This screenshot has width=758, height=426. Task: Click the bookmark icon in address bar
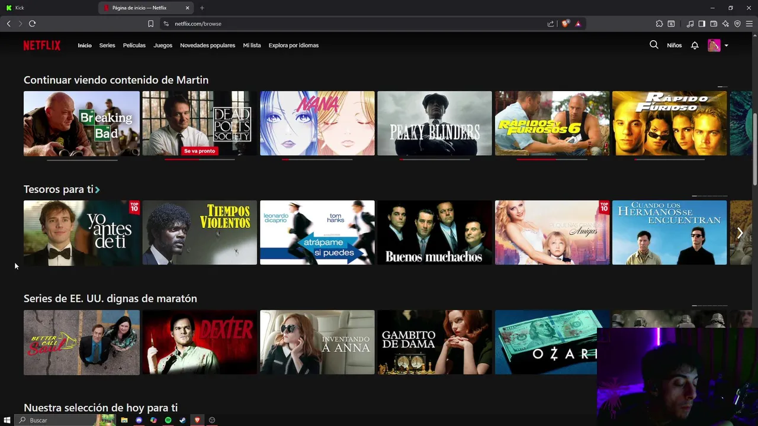150,24
